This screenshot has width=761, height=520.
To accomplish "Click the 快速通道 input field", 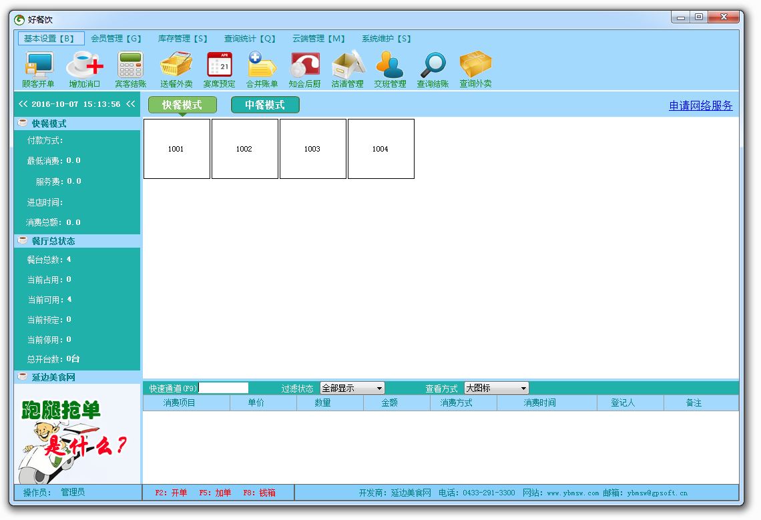I will 224,388.
